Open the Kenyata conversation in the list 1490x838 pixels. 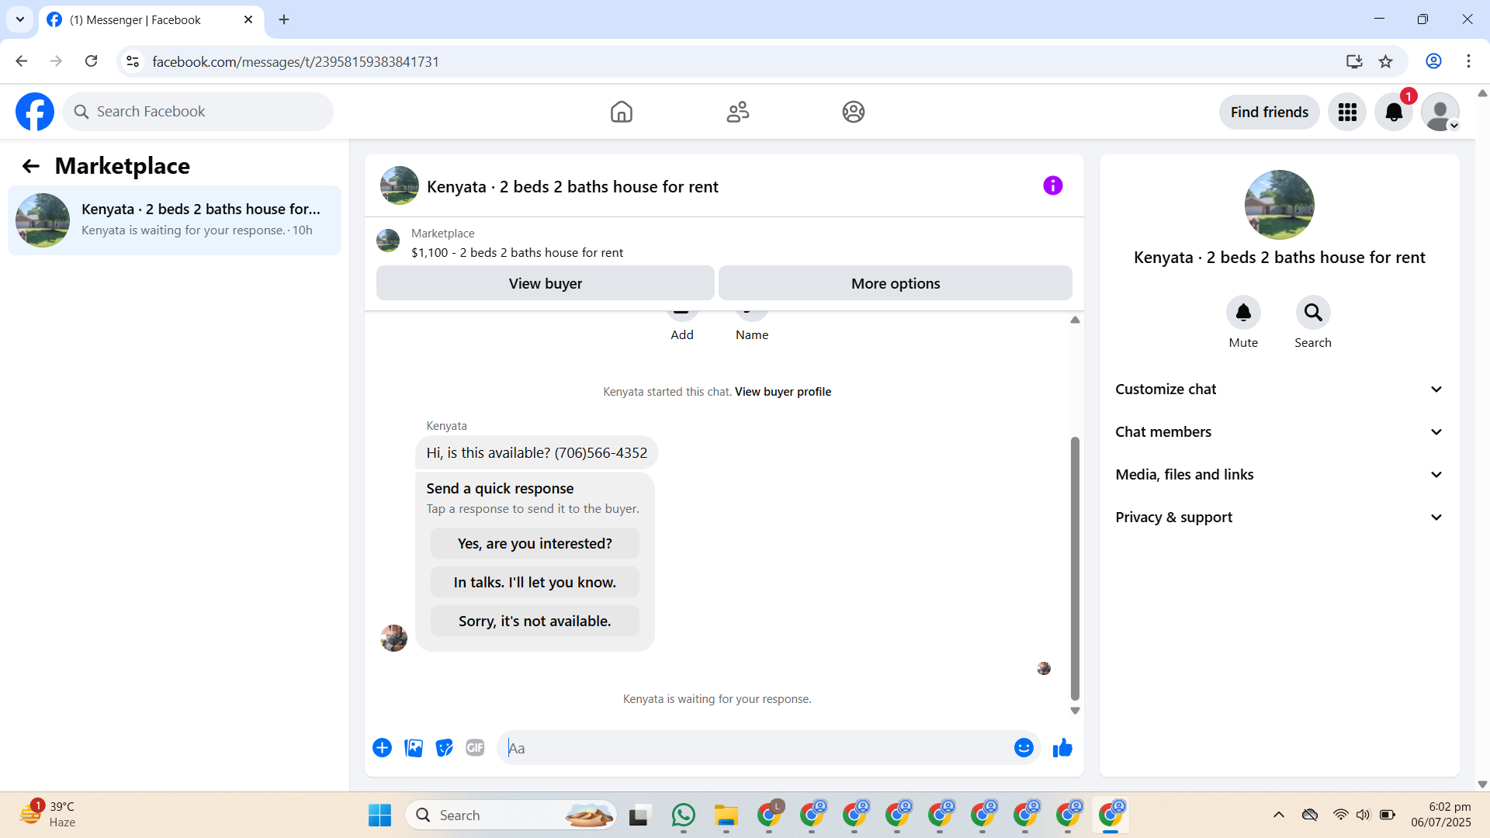pyautogui.click(x=175, y=220)
